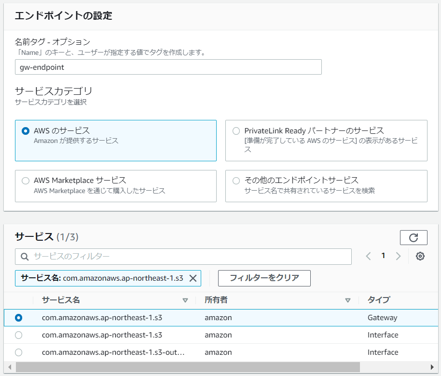Click the 名前タグ - オプション label

tap(52, 42)
